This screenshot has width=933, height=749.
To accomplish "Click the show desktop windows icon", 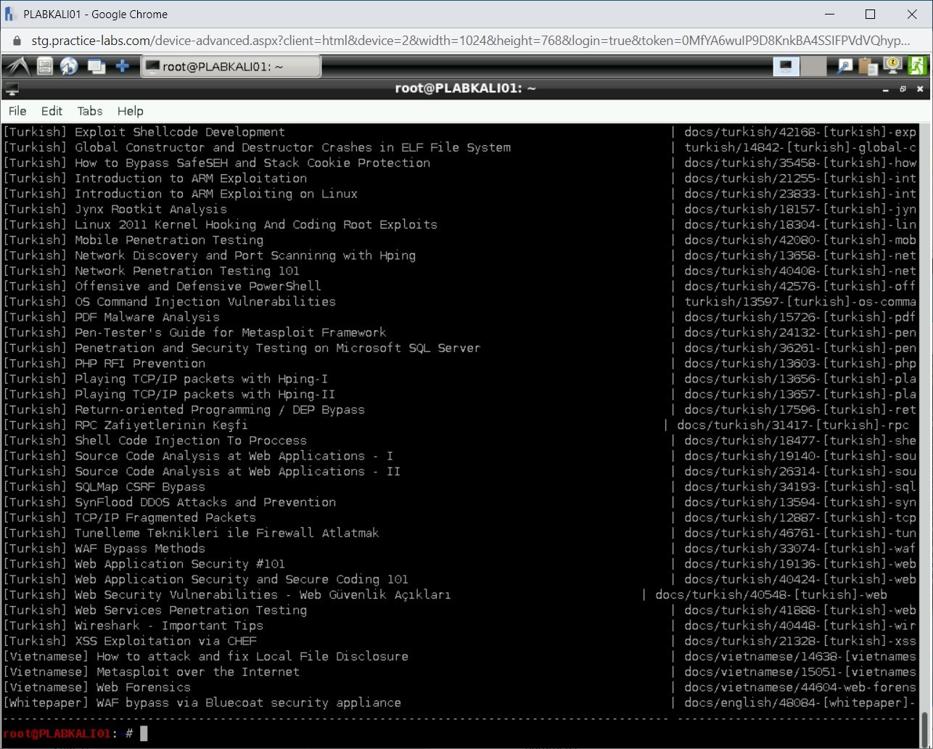I will coord(96,67).
